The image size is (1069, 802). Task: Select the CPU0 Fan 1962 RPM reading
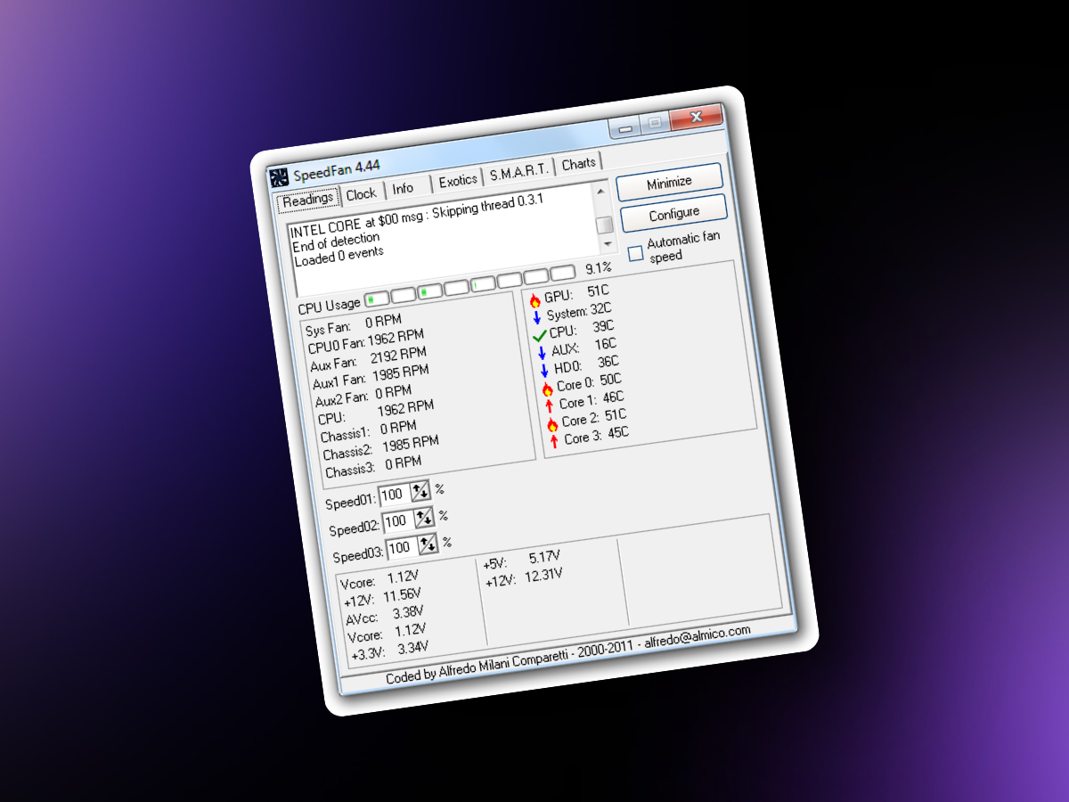click(366, 341)
